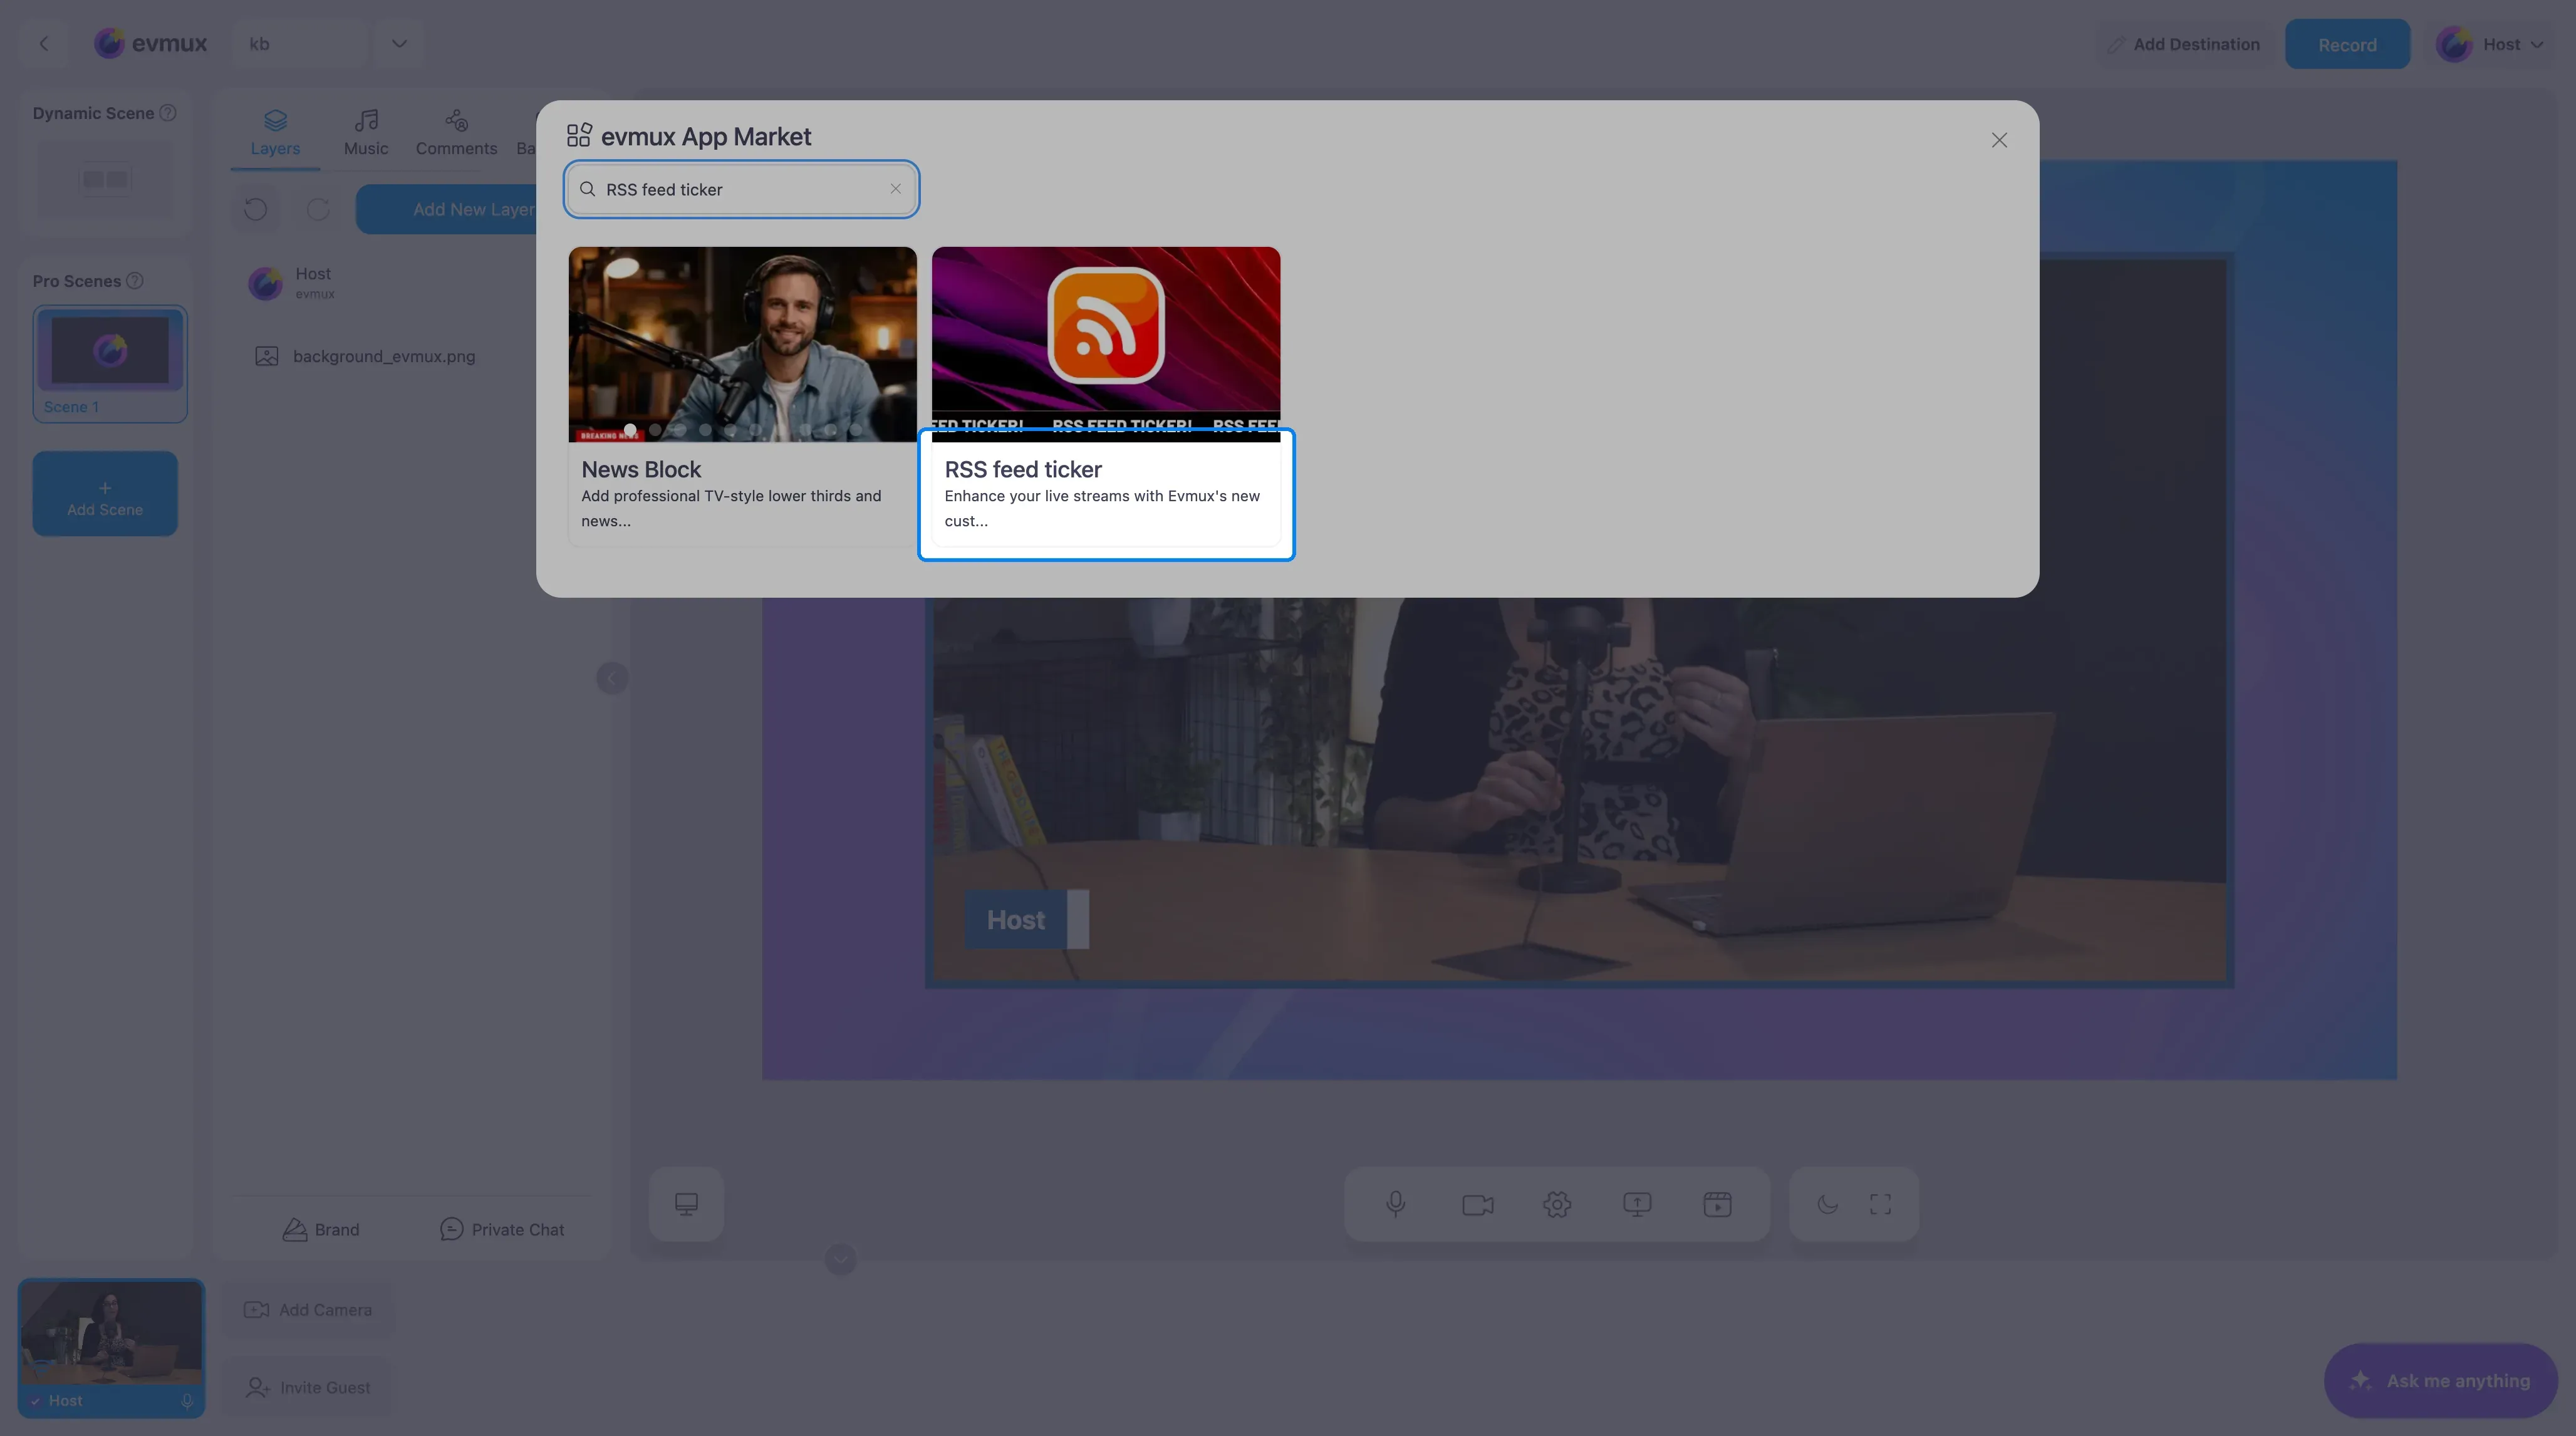
Task: Switch to the Layers tab
Action: pyautogui.click(x=275, y=133)
